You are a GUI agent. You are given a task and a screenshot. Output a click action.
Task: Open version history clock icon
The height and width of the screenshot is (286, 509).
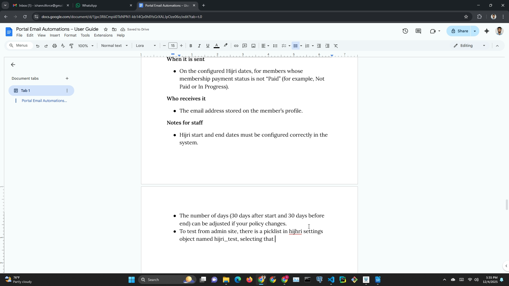click(405, 31)
